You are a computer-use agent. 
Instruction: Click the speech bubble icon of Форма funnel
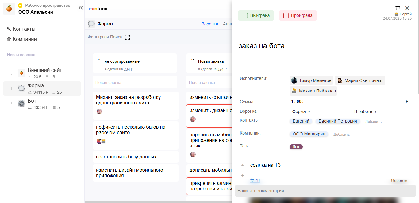21,89
